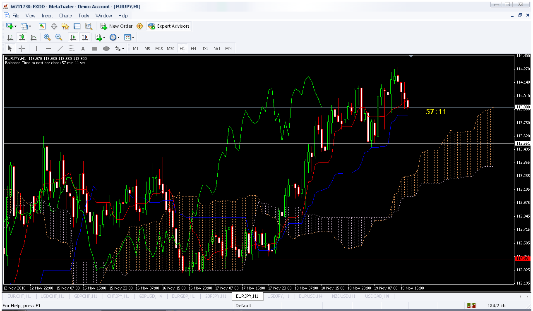Open the Market Watch window icon

pos(42,26)
